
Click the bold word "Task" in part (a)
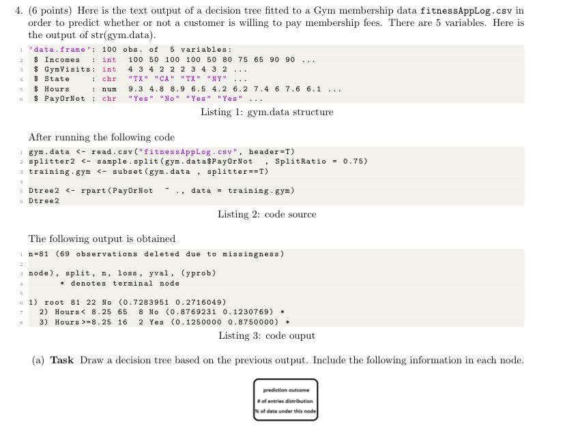(x=62, y=360)
